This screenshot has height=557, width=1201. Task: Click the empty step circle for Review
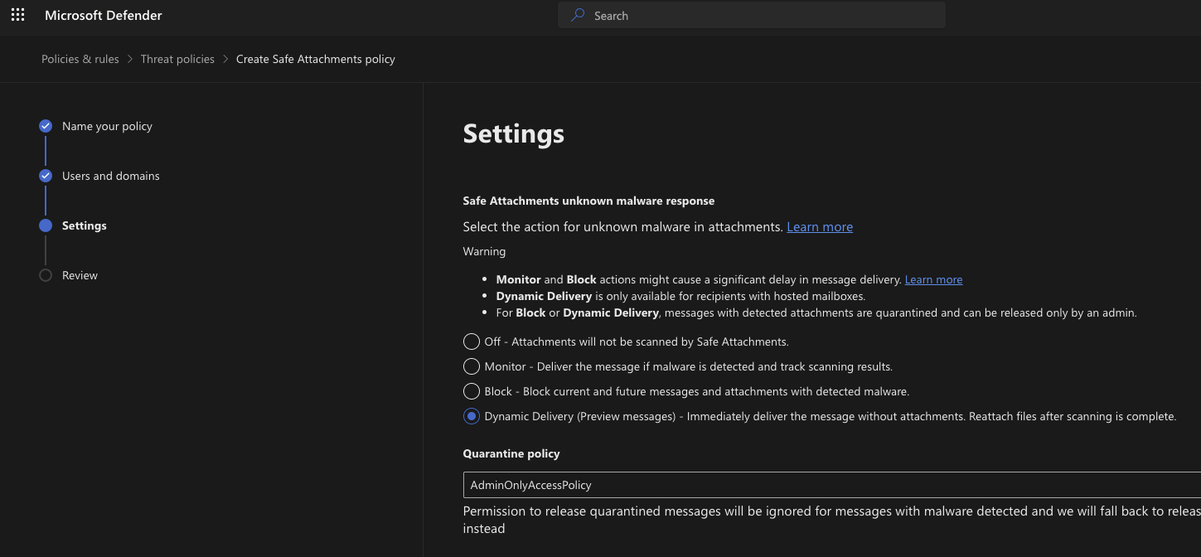point(46,275)
